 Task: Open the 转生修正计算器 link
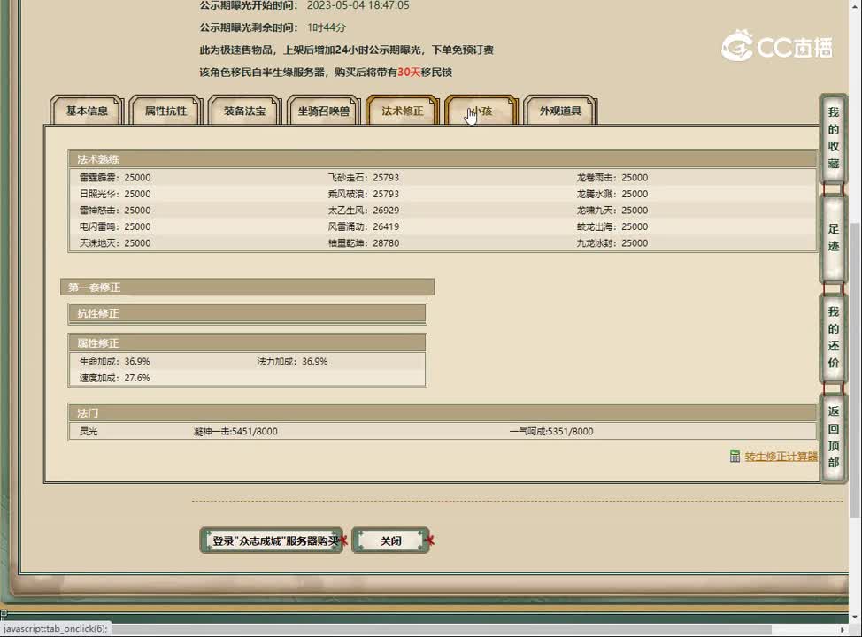781,457
